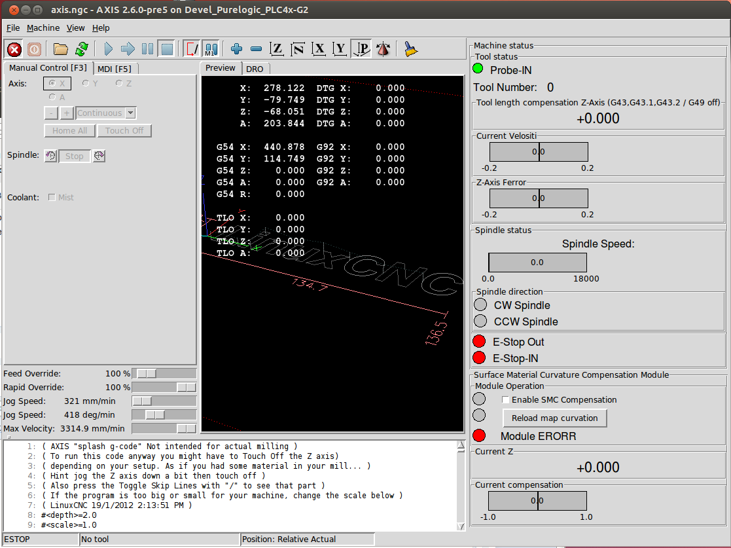Image resolution: width=731 pixels, height=548 pixels.
Task: Click Reload map curvation button
Action: point(555,418)
